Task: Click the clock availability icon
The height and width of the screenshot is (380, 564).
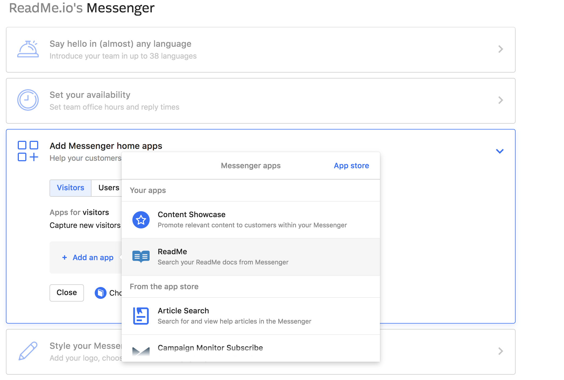Action: click(28, 100)
